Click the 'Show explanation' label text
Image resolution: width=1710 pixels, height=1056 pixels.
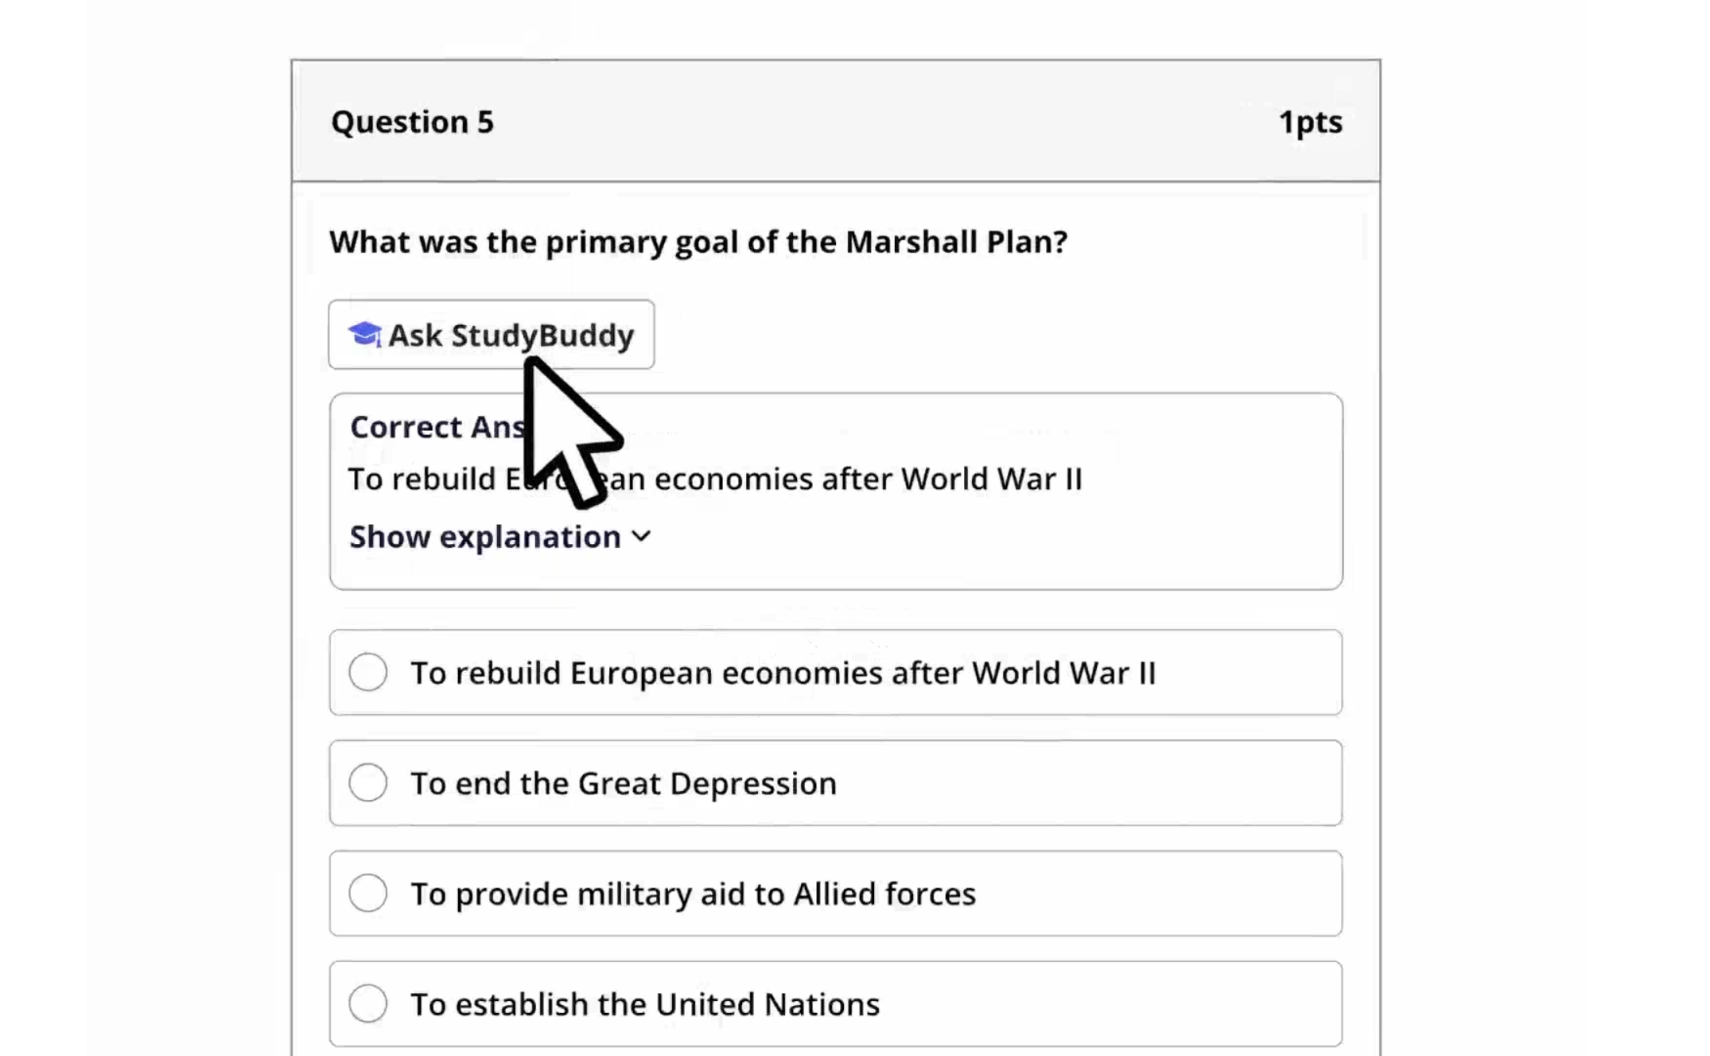click(485, 537)
